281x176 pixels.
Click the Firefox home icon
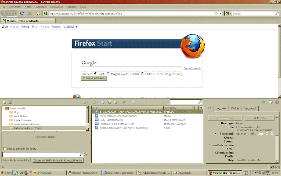pos(38,14)
